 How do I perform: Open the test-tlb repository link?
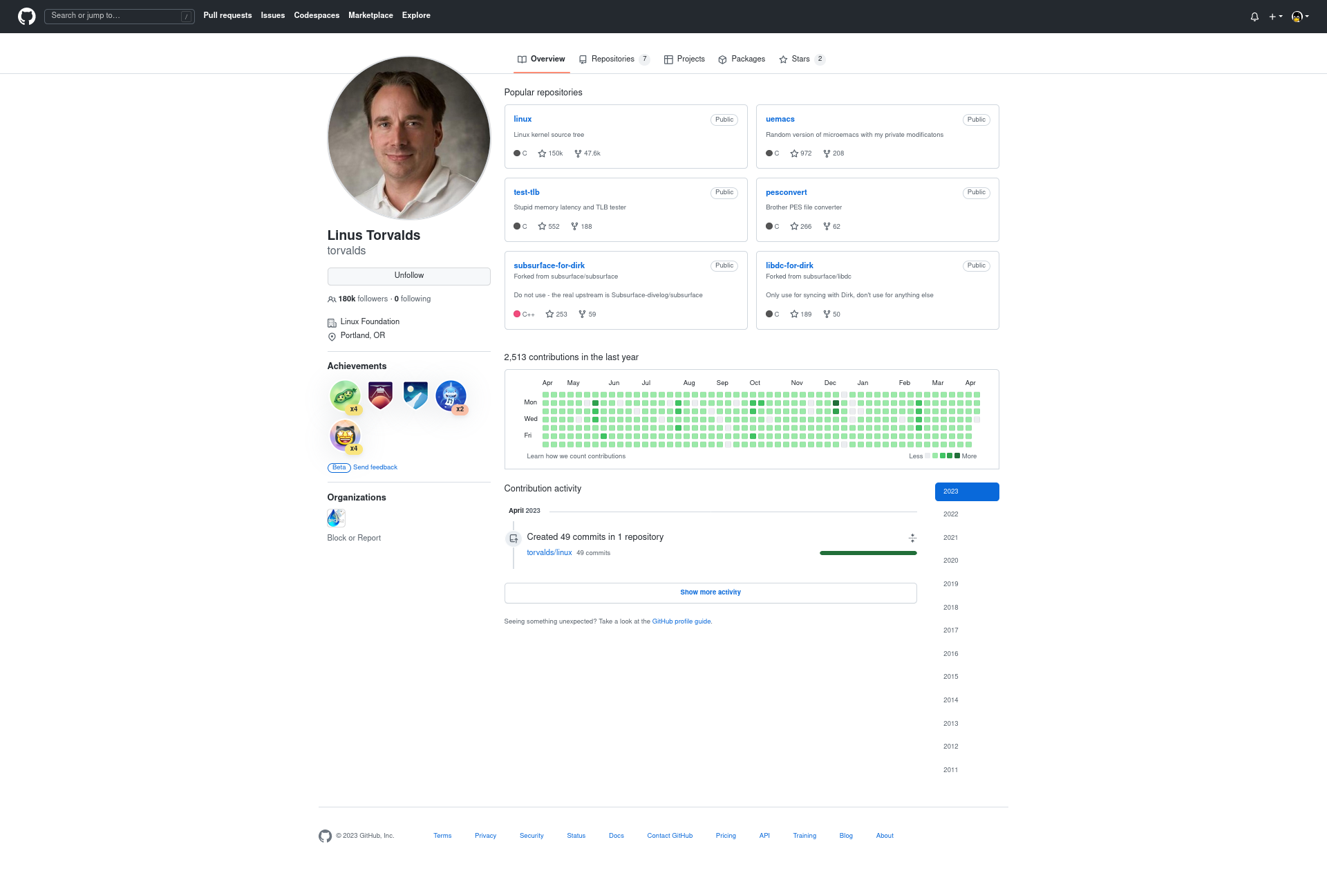(x=527, y=192)
